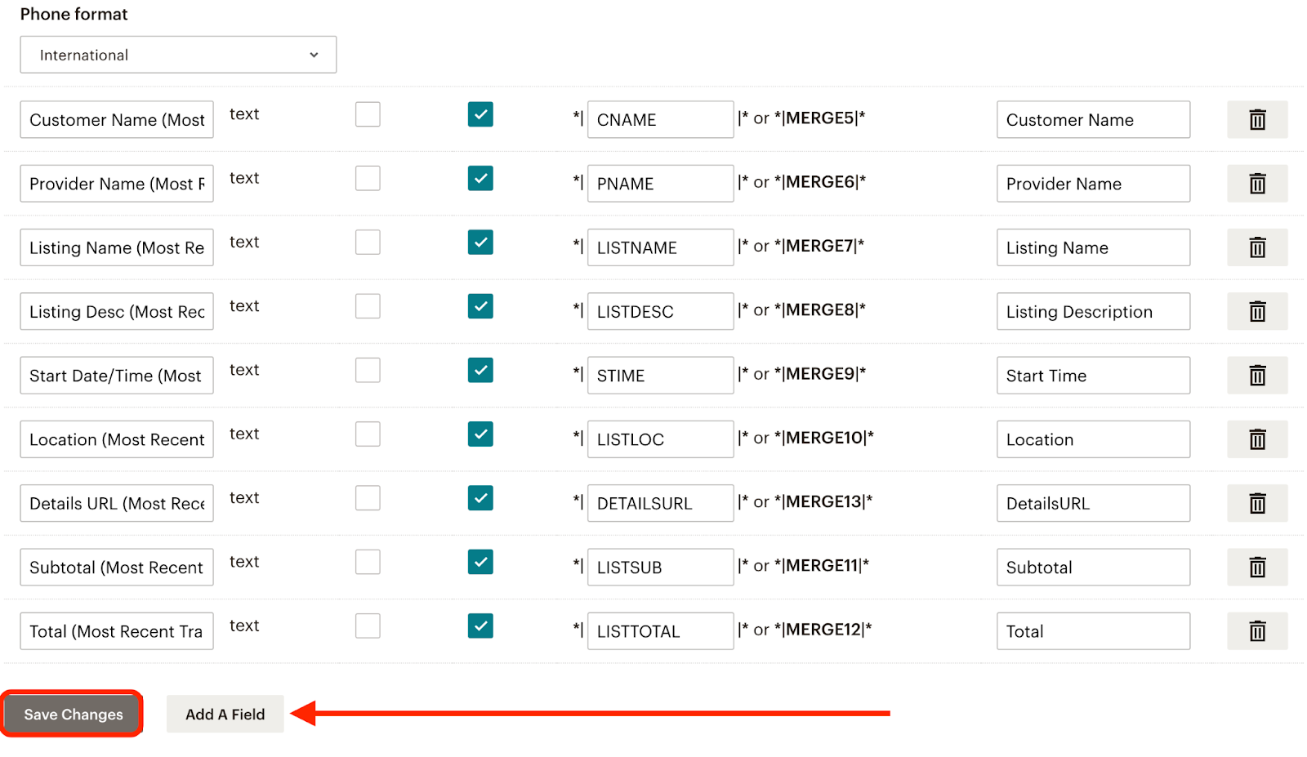Screen dimensions: 1307x757
Task: Toggle checked box in LISTDESC row
Action: (x=480, y=306)
